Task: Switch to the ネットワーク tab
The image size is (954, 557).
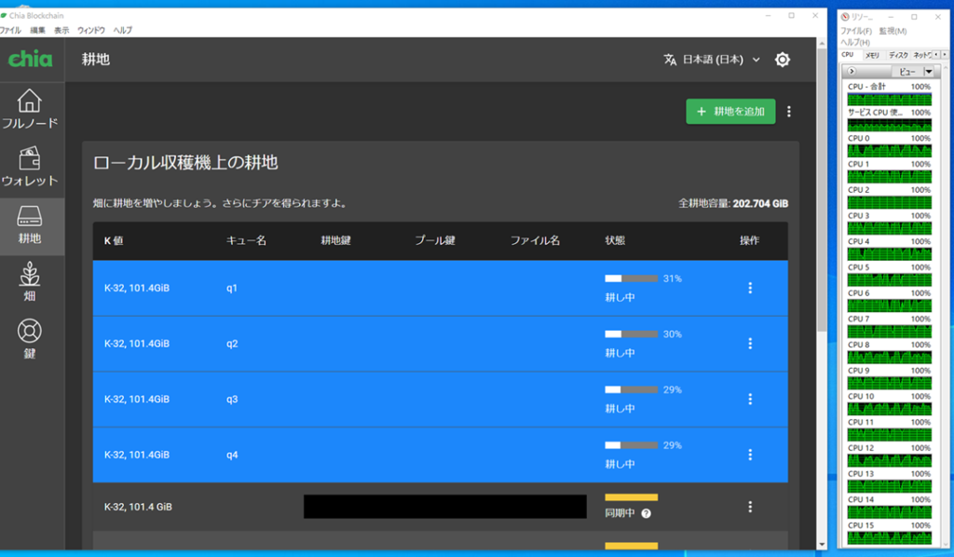Action: click(921, 55)
